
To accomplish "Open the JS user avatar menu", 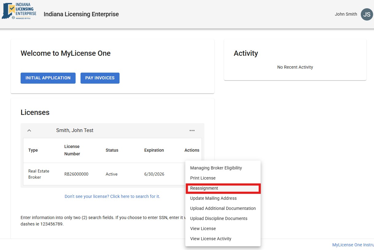I will [x=366, y=14].
